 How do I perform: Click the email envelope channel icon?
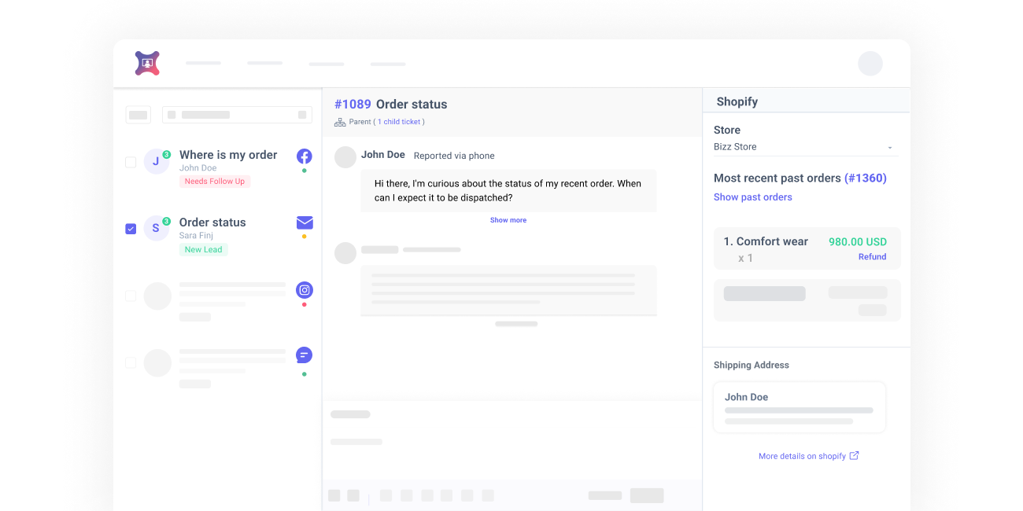pyautogui.click(x=305, y=222)
